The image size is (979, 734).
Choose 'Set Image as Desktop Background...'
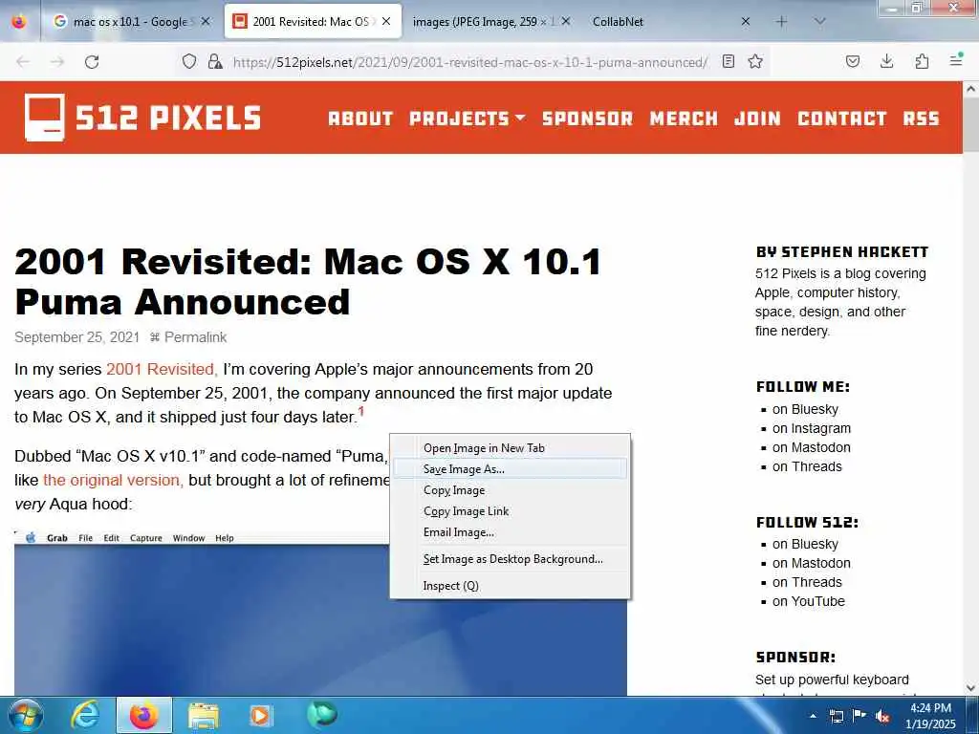coord(510,559)
